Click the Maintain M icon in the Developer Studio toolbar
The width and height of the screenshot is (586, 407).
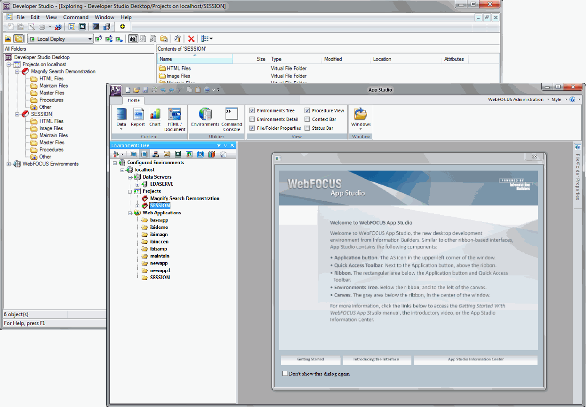point(82,27)
